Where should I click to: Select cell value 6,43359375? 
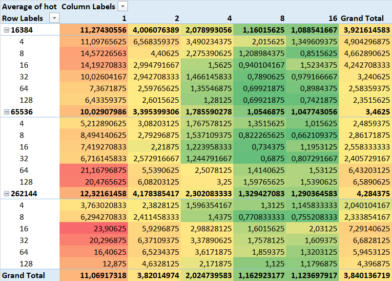(x=106, y=100)
